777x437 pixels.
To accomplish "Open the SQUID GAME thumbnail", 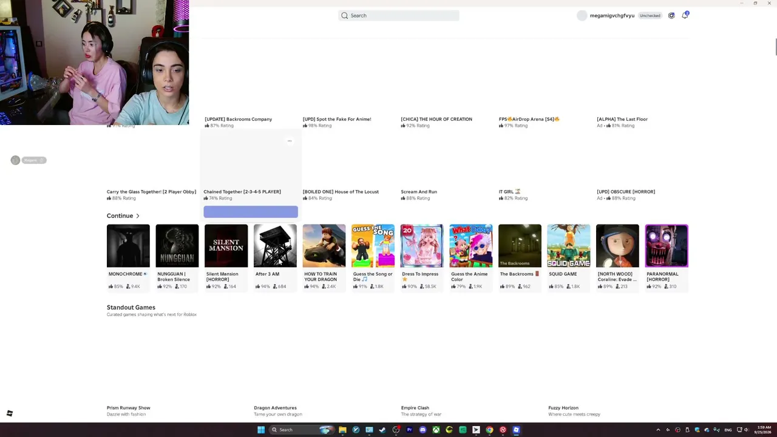I will (569, 246).
